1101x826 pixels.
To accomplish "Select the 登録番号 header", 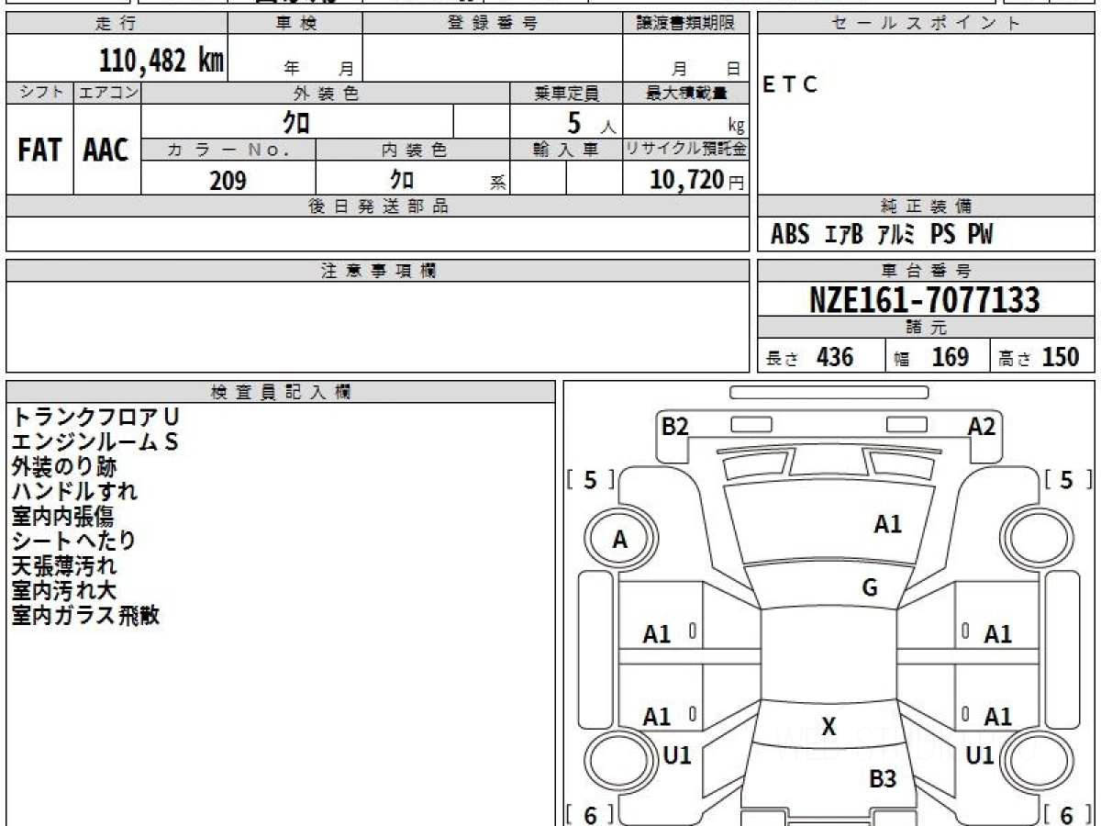I will coord(493,24).
